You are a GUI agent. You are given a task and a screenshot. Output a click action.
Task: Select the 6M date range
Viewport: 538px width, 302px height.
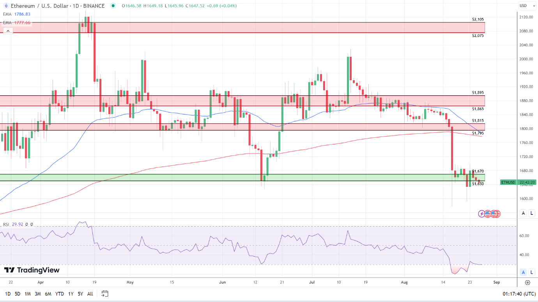48,294
